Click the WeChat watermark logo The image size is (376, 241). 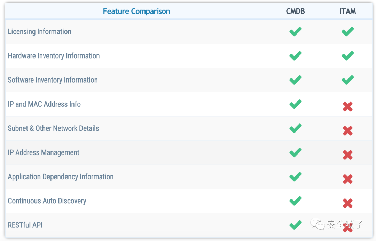(318, 224)
